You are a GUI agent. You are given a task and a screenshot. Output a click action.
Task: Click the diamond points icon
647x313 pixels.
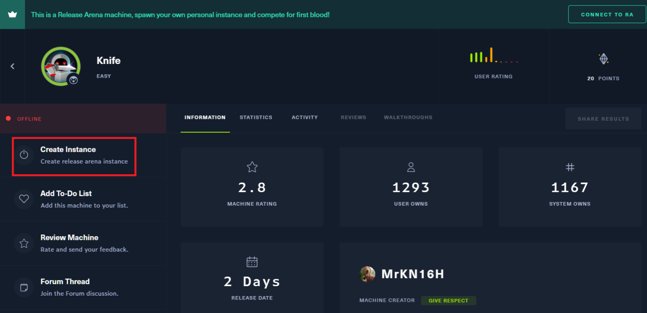(604, 59)
